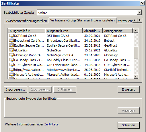Sort by Ausgestellt für column header
The height and width of the screenshot is (132, 146).
point(26,31)
